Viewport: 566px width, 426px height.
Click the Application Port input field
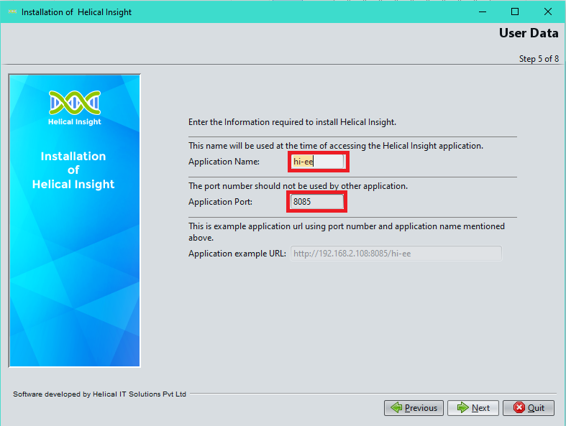317,202
